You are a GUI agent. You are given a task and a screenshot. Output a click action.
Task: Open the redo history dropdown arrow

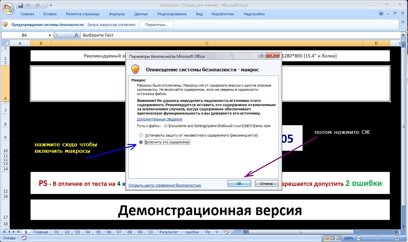point(43,6)
